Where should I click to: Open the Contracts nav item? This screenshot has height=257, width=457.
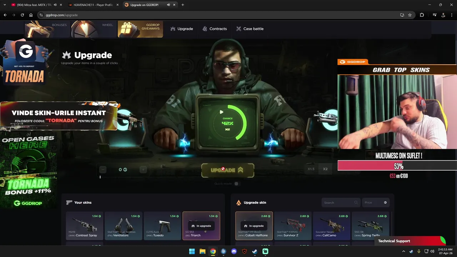tap(215, 29)
